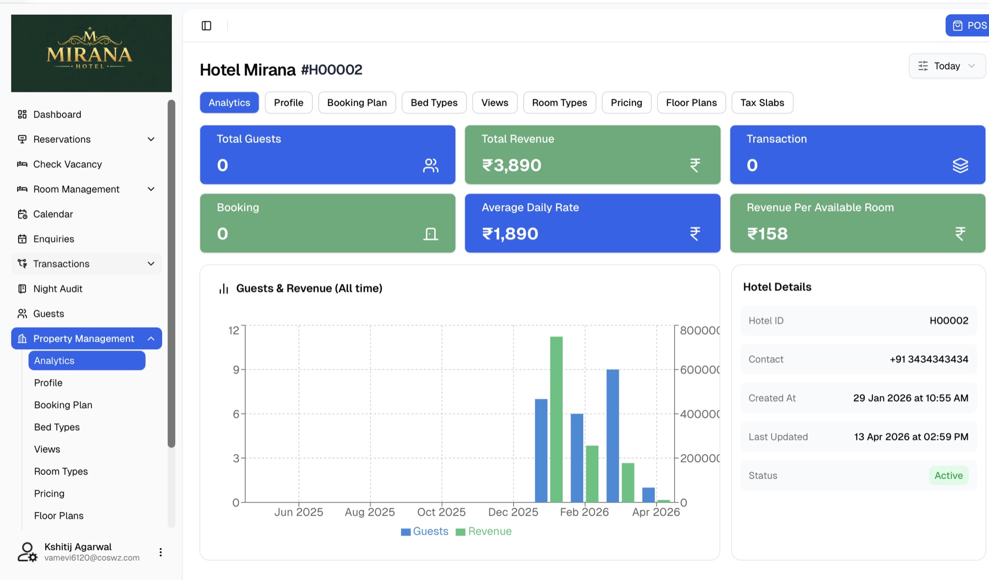Open the Pricing tab
The height and width of the screenshot is (580, 989).
click(626, 103)
